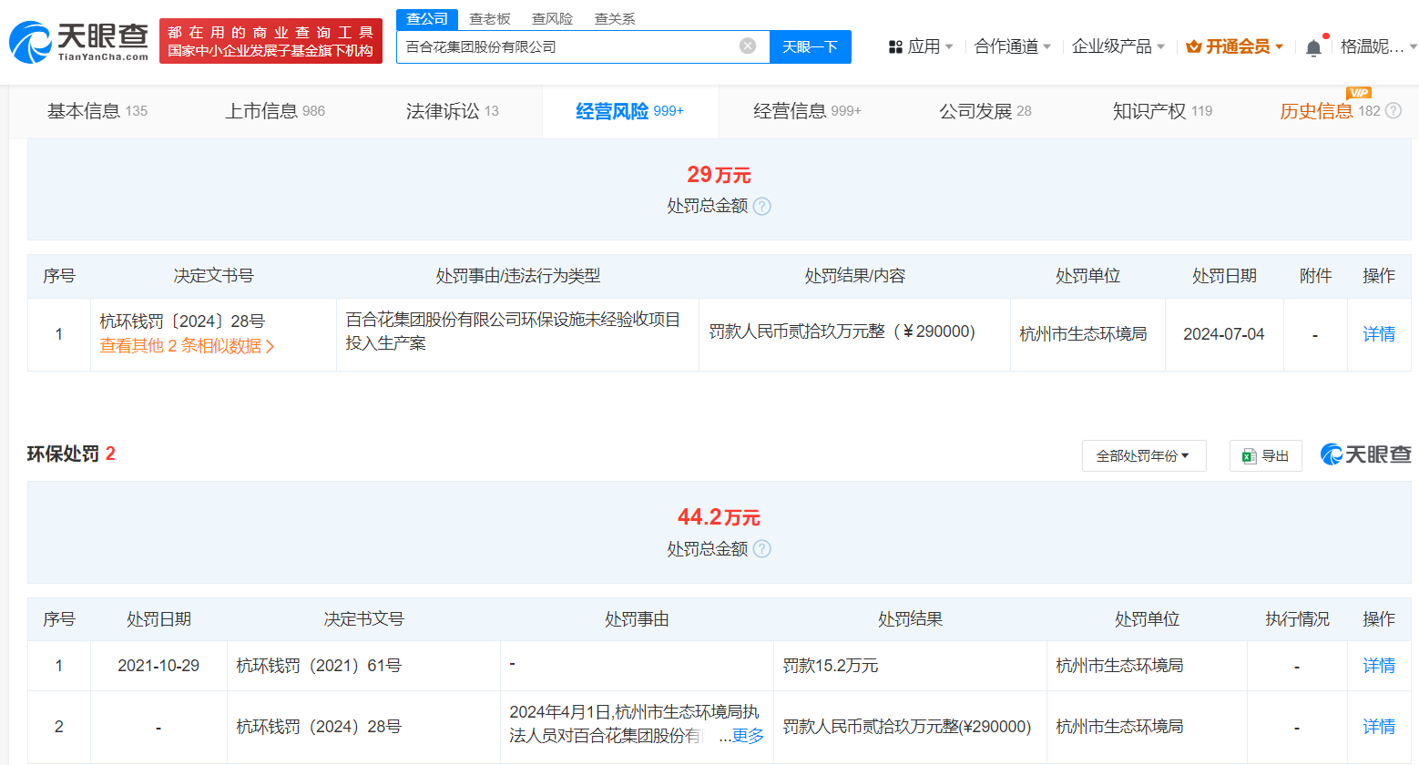
Task: Open the notifications bell icon
Action: [1313, 47]
